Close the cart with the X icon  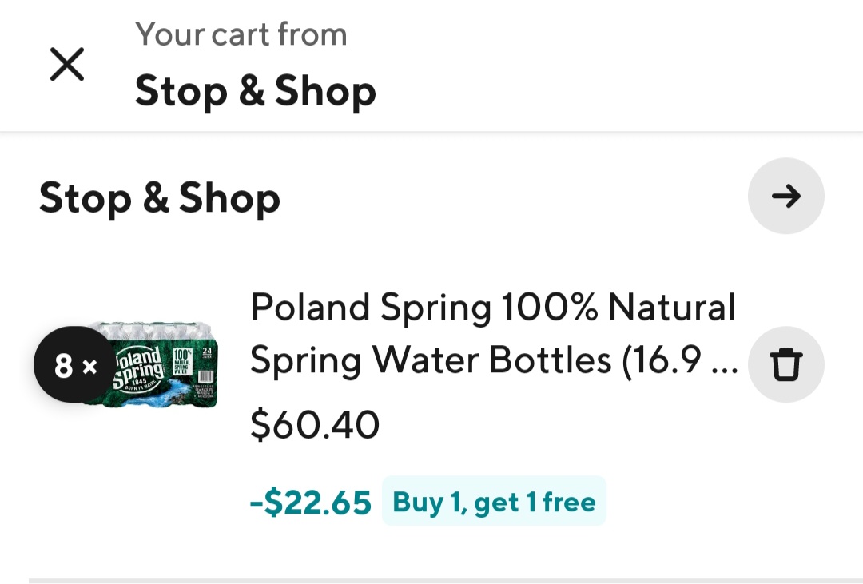tap(67, 64)
